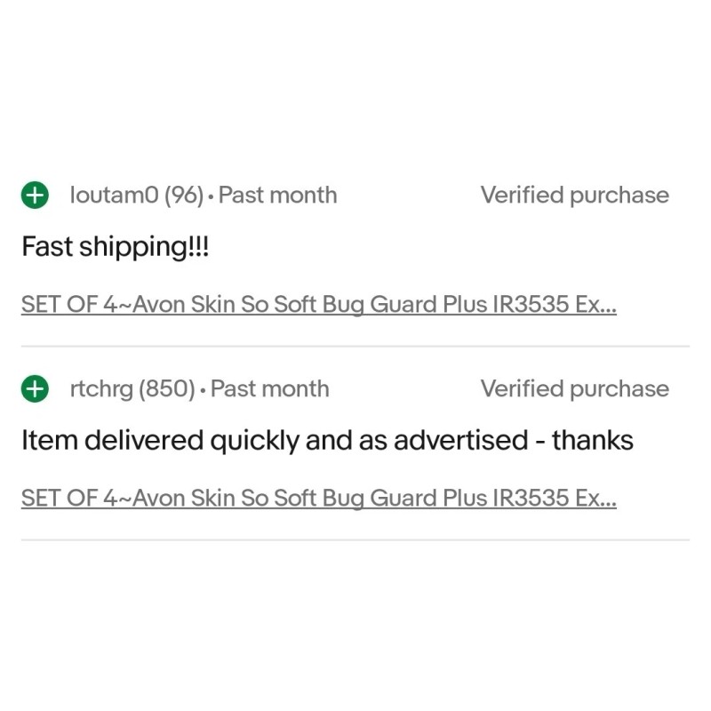The image size is (711, 711).
Task: Click the word "thanks" in rtchrg's comment
Action: (x=593, y=441)
